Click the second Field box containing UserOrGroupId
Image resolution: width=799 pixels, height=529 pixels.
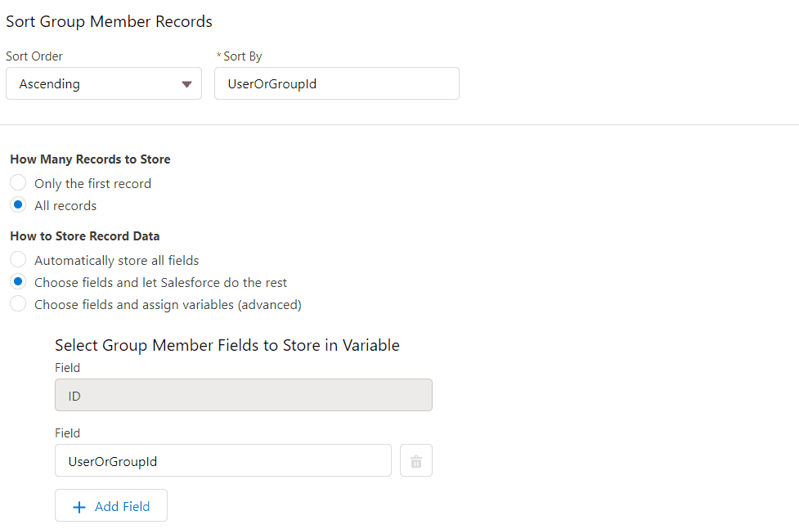pos(223,460)
